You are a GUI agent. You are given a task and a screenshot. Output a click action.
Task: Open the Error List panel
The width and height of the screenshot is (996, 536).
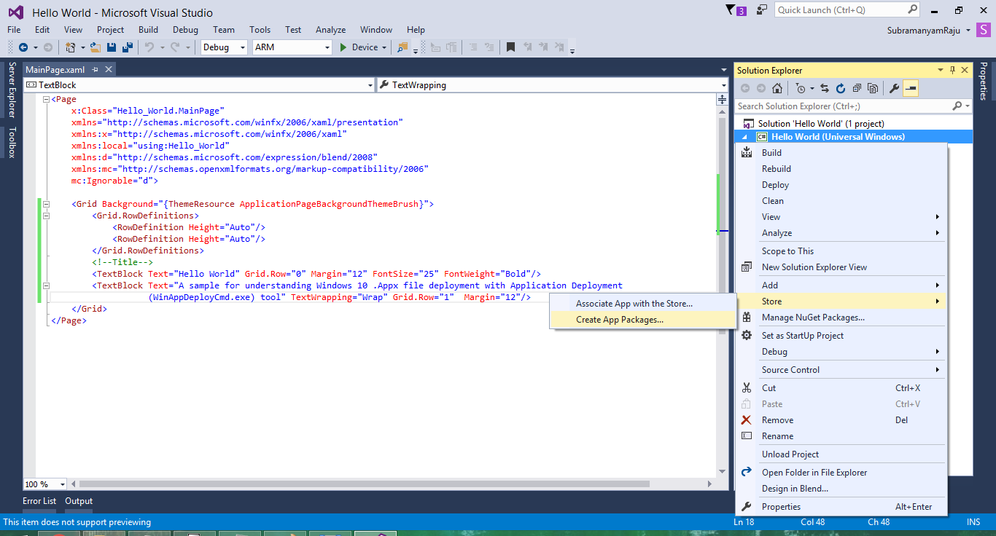[39, 501]
